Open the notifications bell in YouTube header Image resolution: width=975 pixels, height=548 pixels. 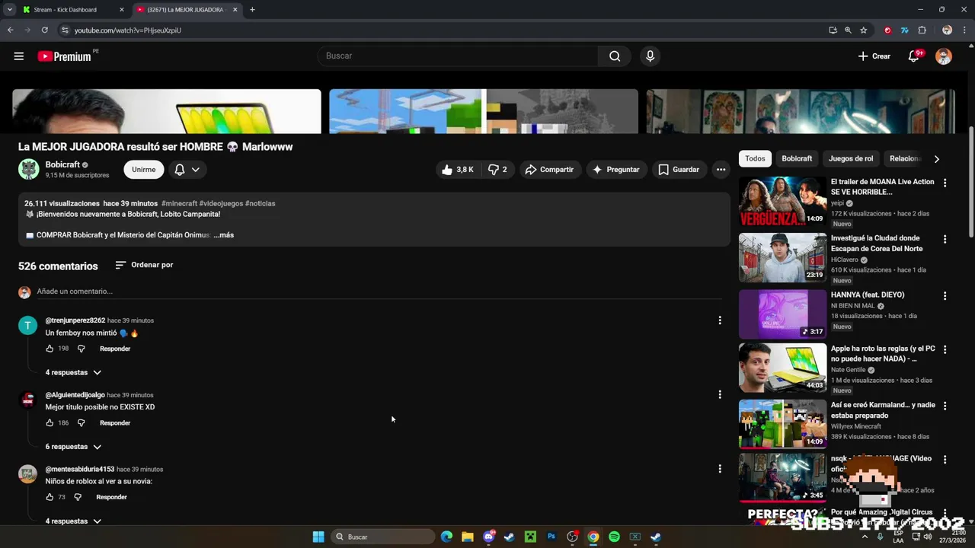click(x=914, y=56)
